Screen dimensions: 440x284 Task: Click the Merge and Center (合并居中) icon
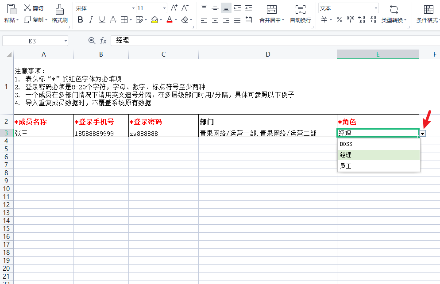pyautogui.click(x=272, y=10)
